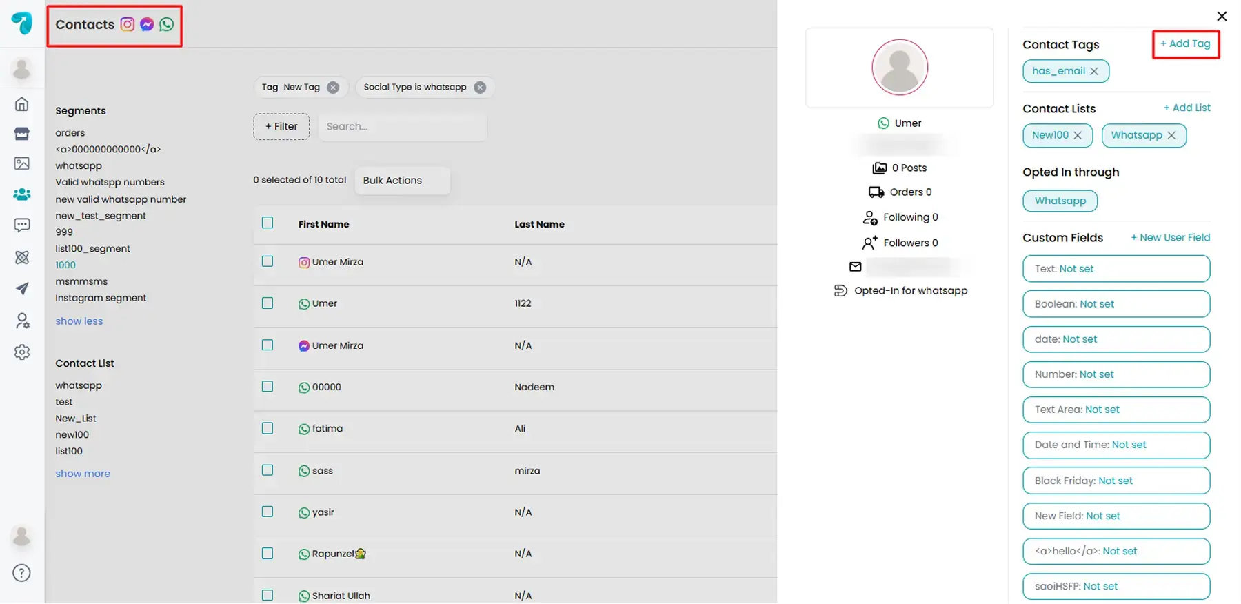The height and width of the screenshot is (604, 1241).
Task: Click the Add Tag link
Action: [1185, 44]
